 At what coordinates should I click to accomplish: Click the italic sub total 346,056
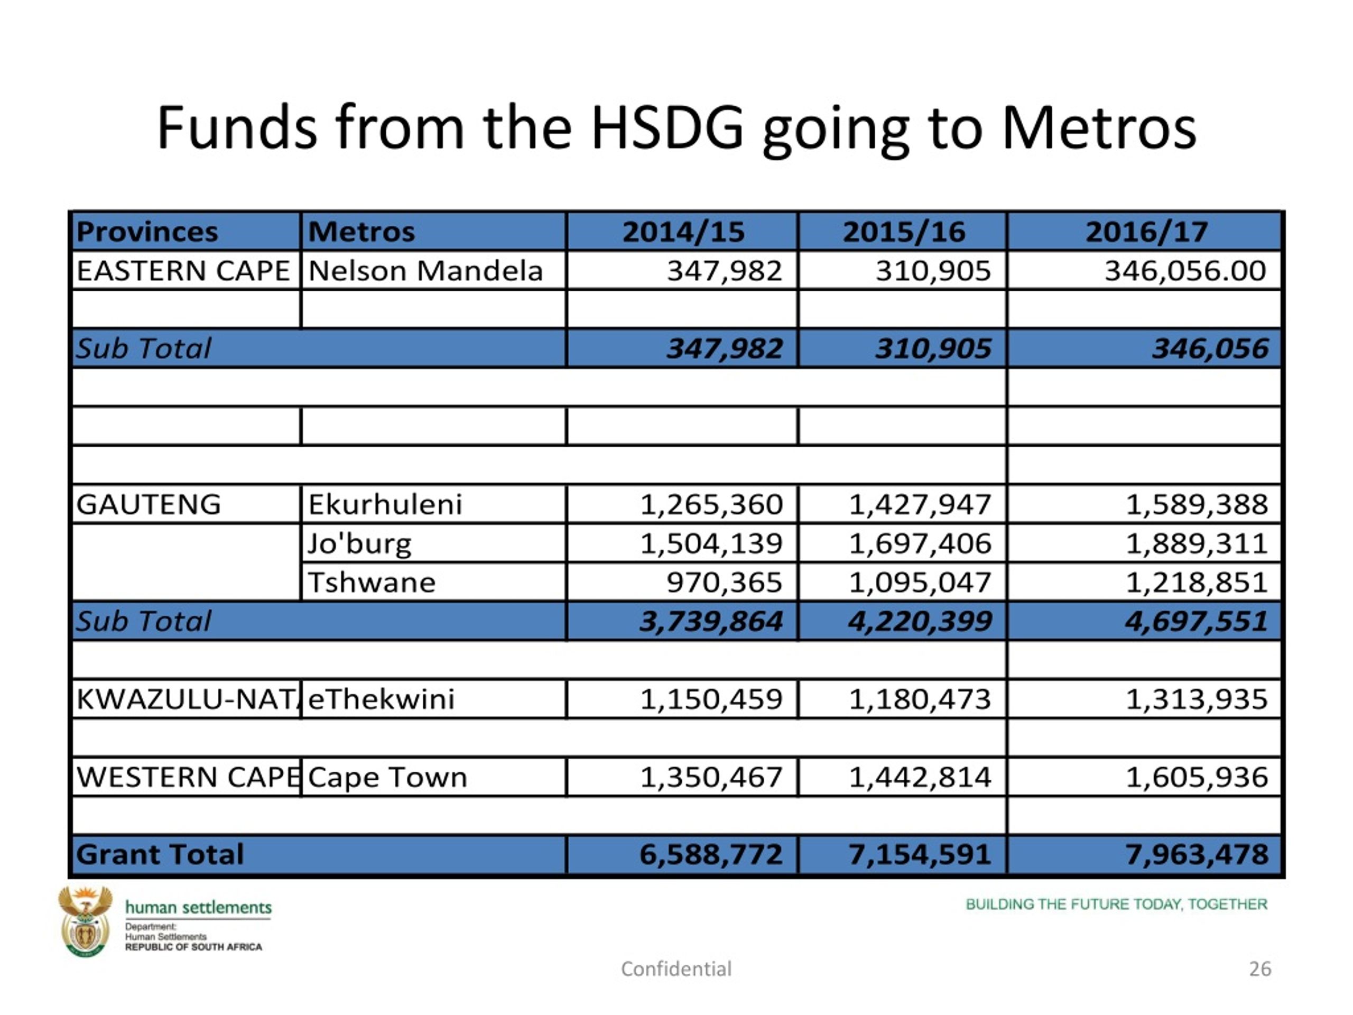(x=1210, y=348)
